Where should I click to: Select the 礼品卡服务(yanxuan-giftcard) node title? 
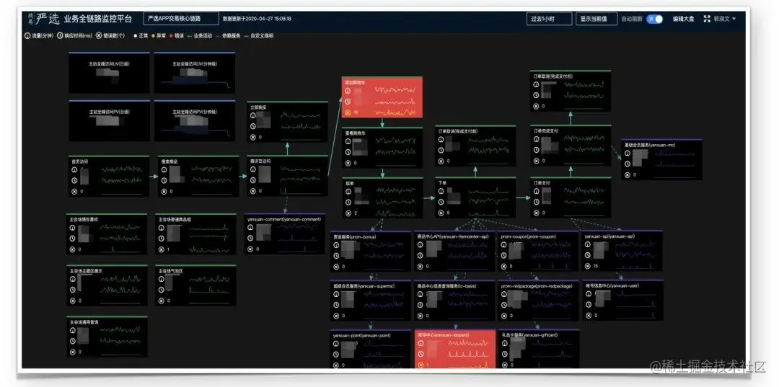pyautogui.click(x=529, y=335)
